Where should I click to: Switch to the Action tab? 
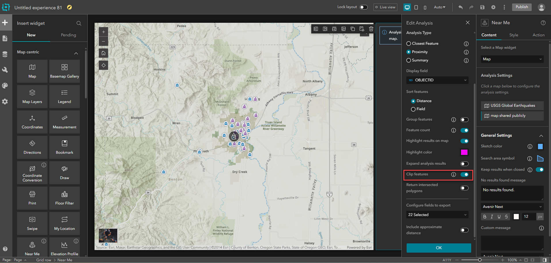538,35
